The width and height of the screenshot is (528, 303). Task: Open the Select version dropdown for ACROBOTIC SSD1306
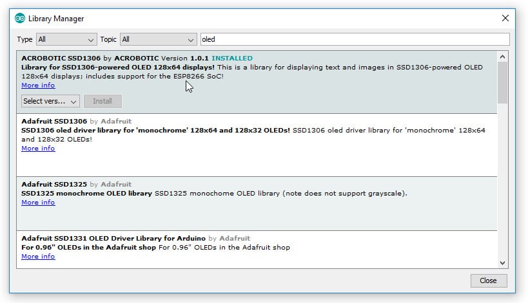(x=50, y=101)
